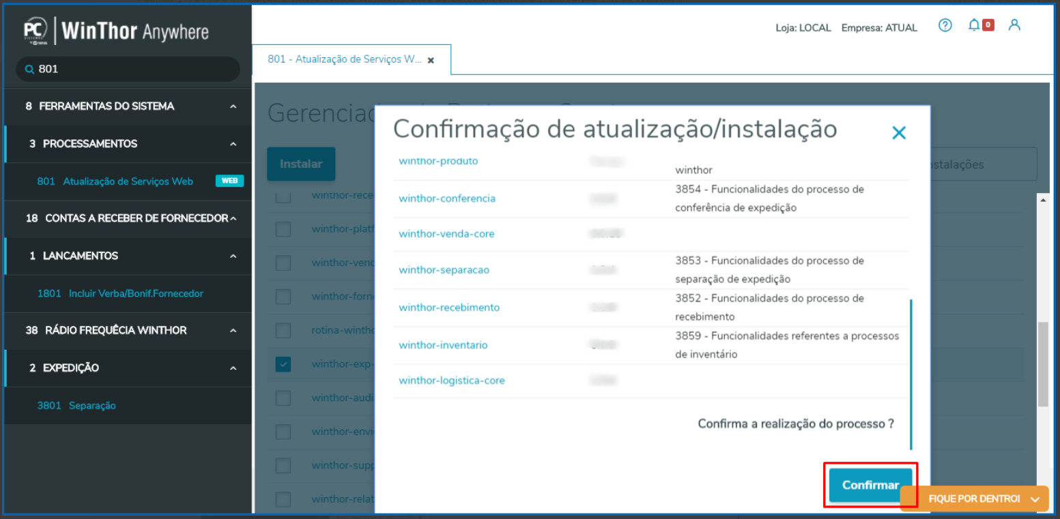Toggle the checkbox for winthor-envi row

pyautogui.click(x=283, y=432)
